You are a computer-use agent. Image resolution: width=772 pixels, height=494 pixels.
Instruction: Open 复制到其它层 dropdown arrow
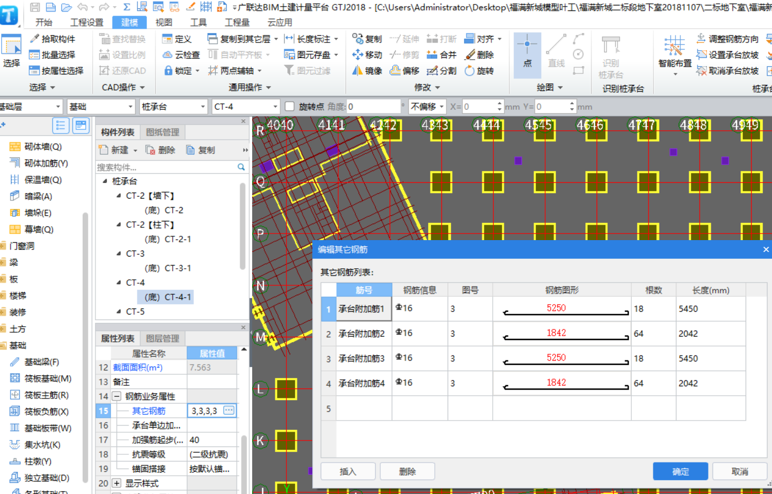276,39
